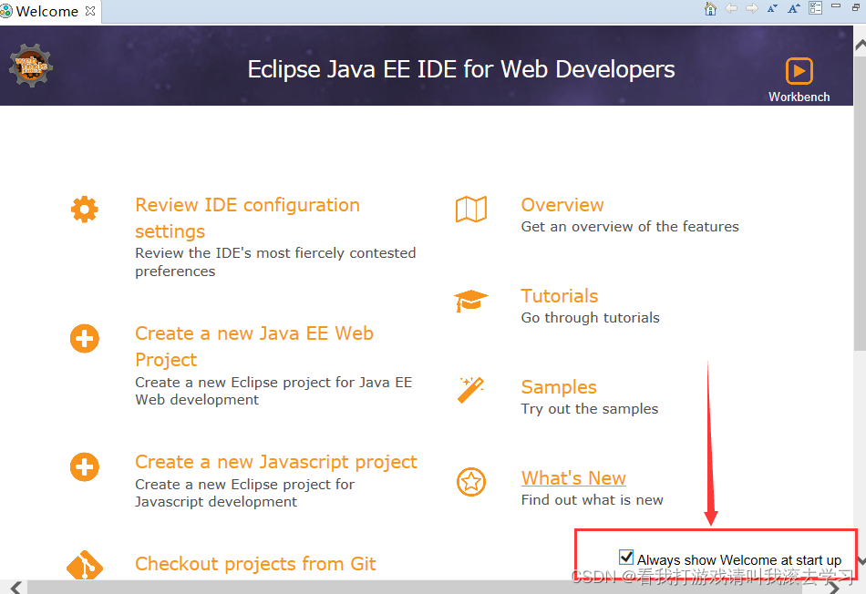Reduce text size using the small-A icon
The image size is (866, 594).
[x=773, y=8]
